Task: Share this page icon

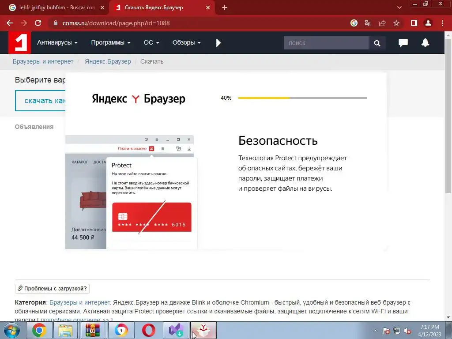Action: [x=382, y=23]
